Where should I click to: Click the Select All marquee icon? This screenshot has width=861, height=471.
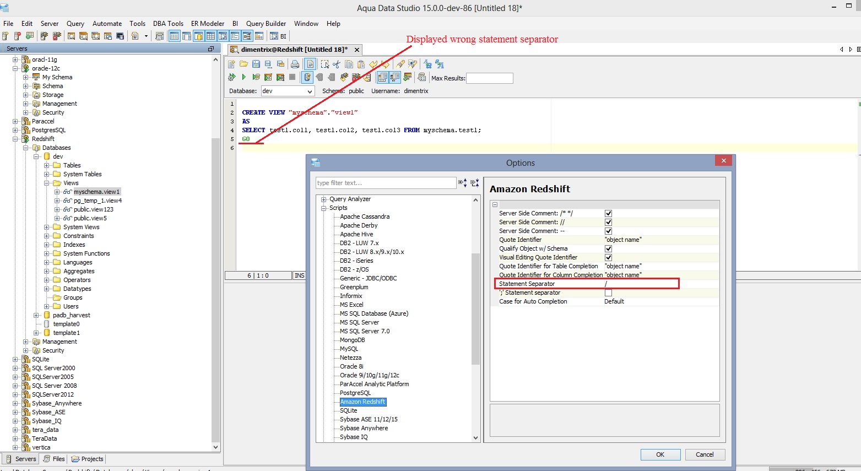coord(324,64)
